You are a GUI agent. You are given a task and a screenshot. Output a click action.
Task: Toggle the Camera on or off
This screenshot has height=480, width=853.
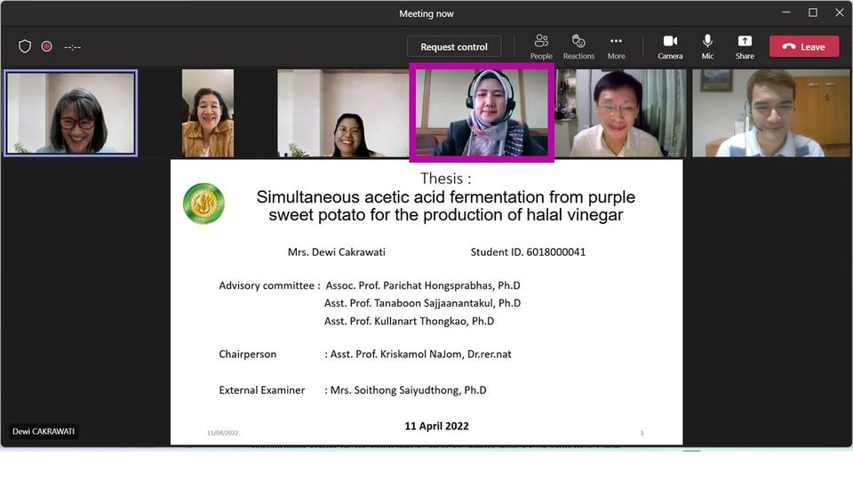coord(670,47)
